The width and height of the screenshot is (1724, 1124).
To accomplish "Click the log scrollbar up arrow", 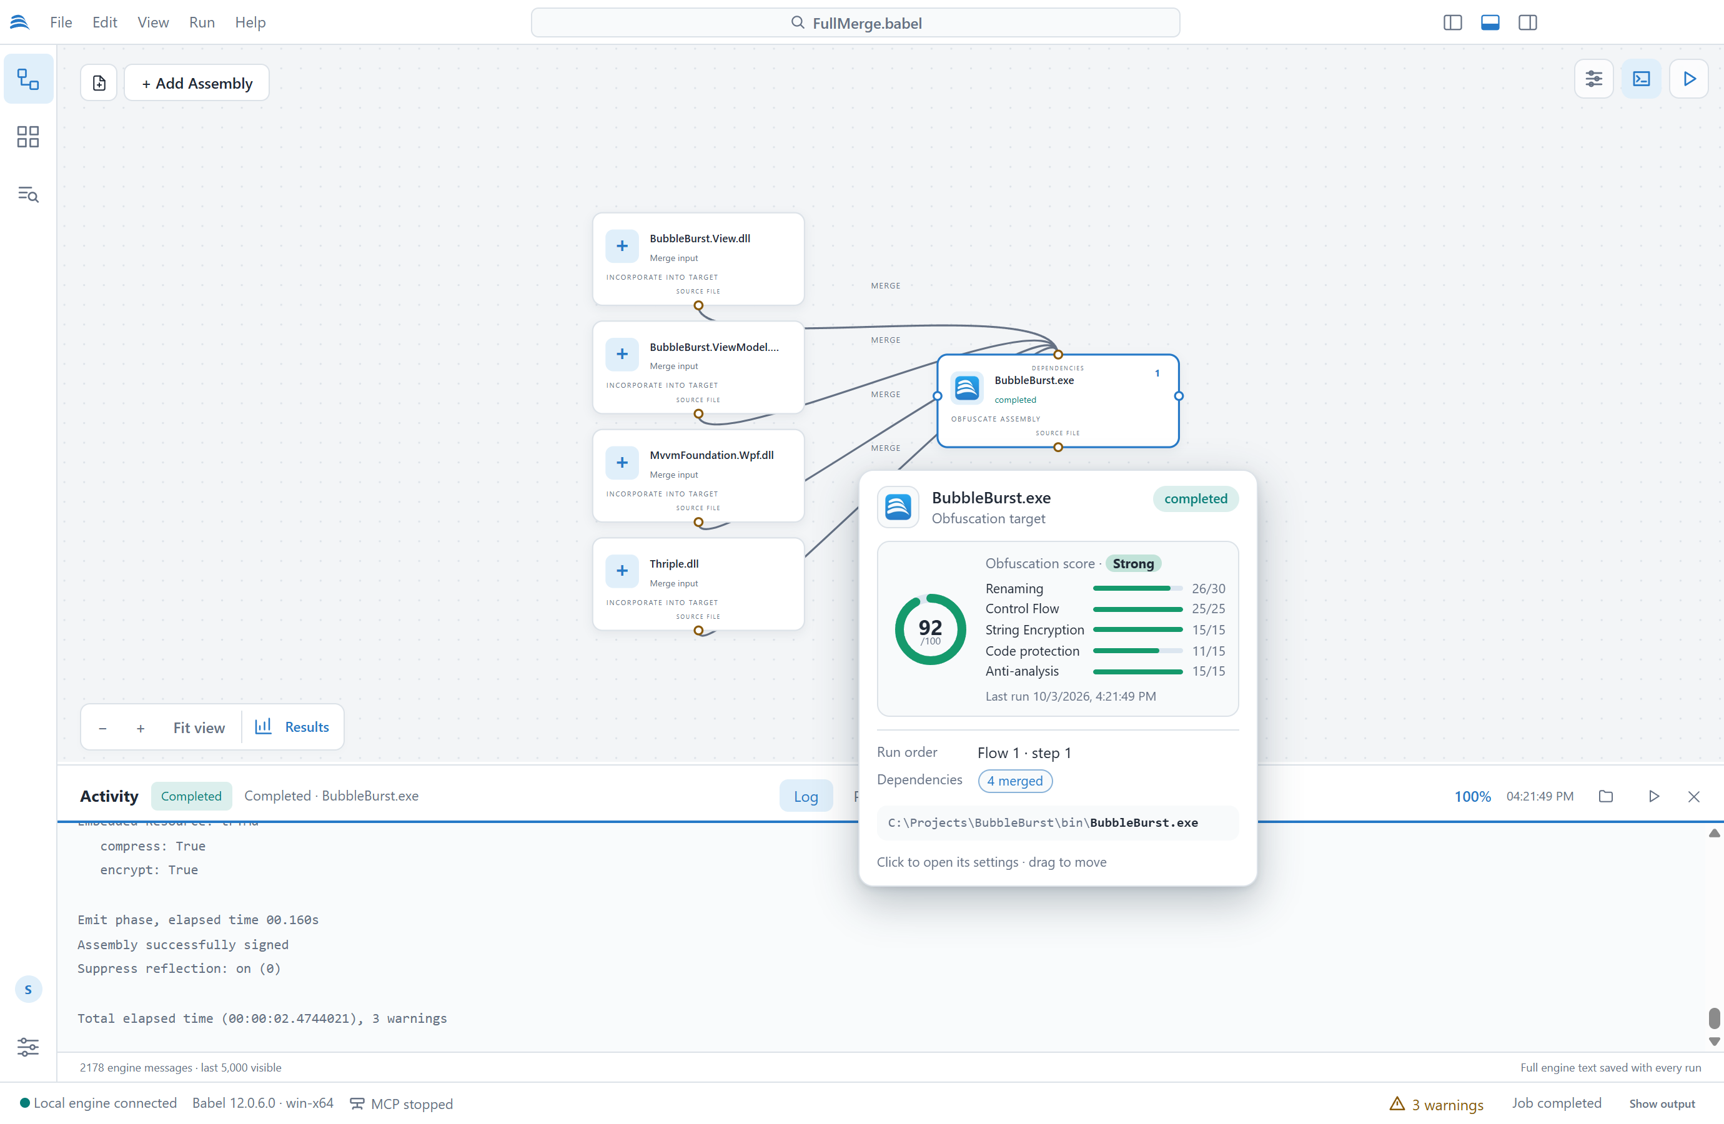I will click(x=1714, y=833).
